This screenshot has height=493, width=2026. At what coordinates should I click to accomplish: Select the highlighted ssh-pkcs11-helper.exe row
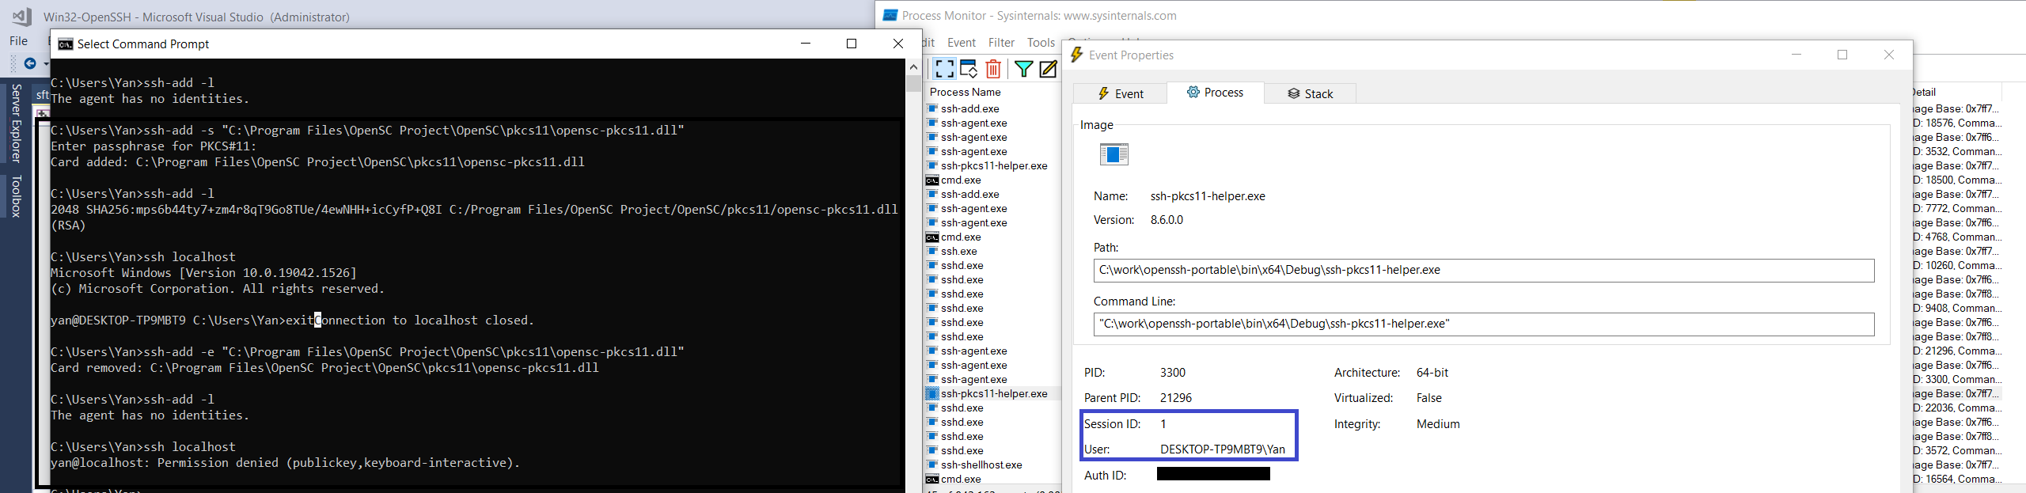(x=992, y=393)
